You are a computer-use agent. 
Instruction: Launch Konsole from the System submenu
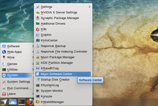[x=63, y=97]
